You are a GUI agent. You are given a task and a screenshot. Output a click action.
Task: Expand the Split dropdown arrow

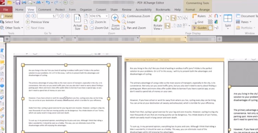coord(228,29)
